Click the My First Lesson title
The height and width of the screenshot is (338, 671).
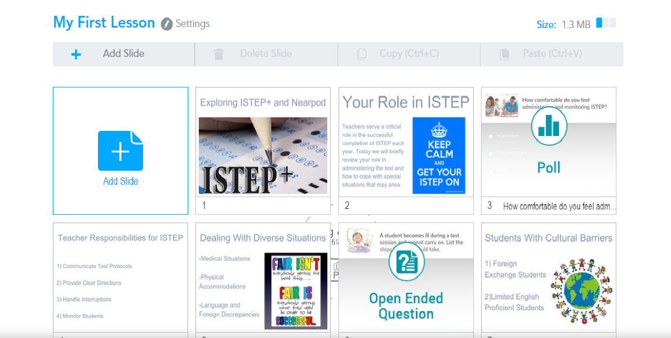(x=104, y=23)
